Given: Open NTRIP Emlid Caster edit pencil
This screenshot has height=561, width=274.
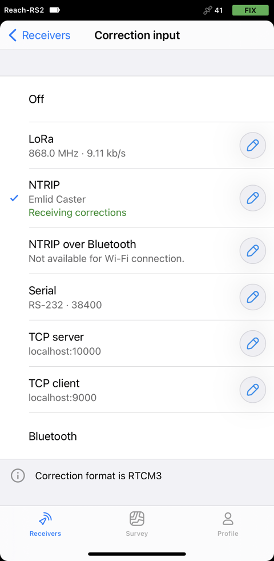Looking at the screenshot, I should coord(252,198).
